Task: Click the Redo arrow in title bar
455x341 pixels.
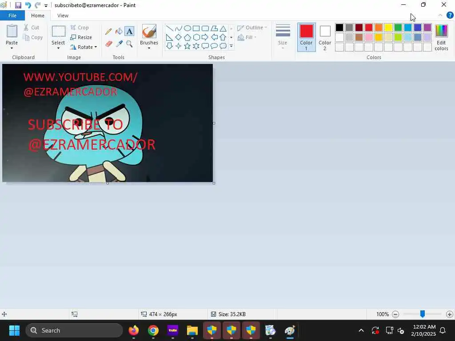Action: [x=37, y=5]
